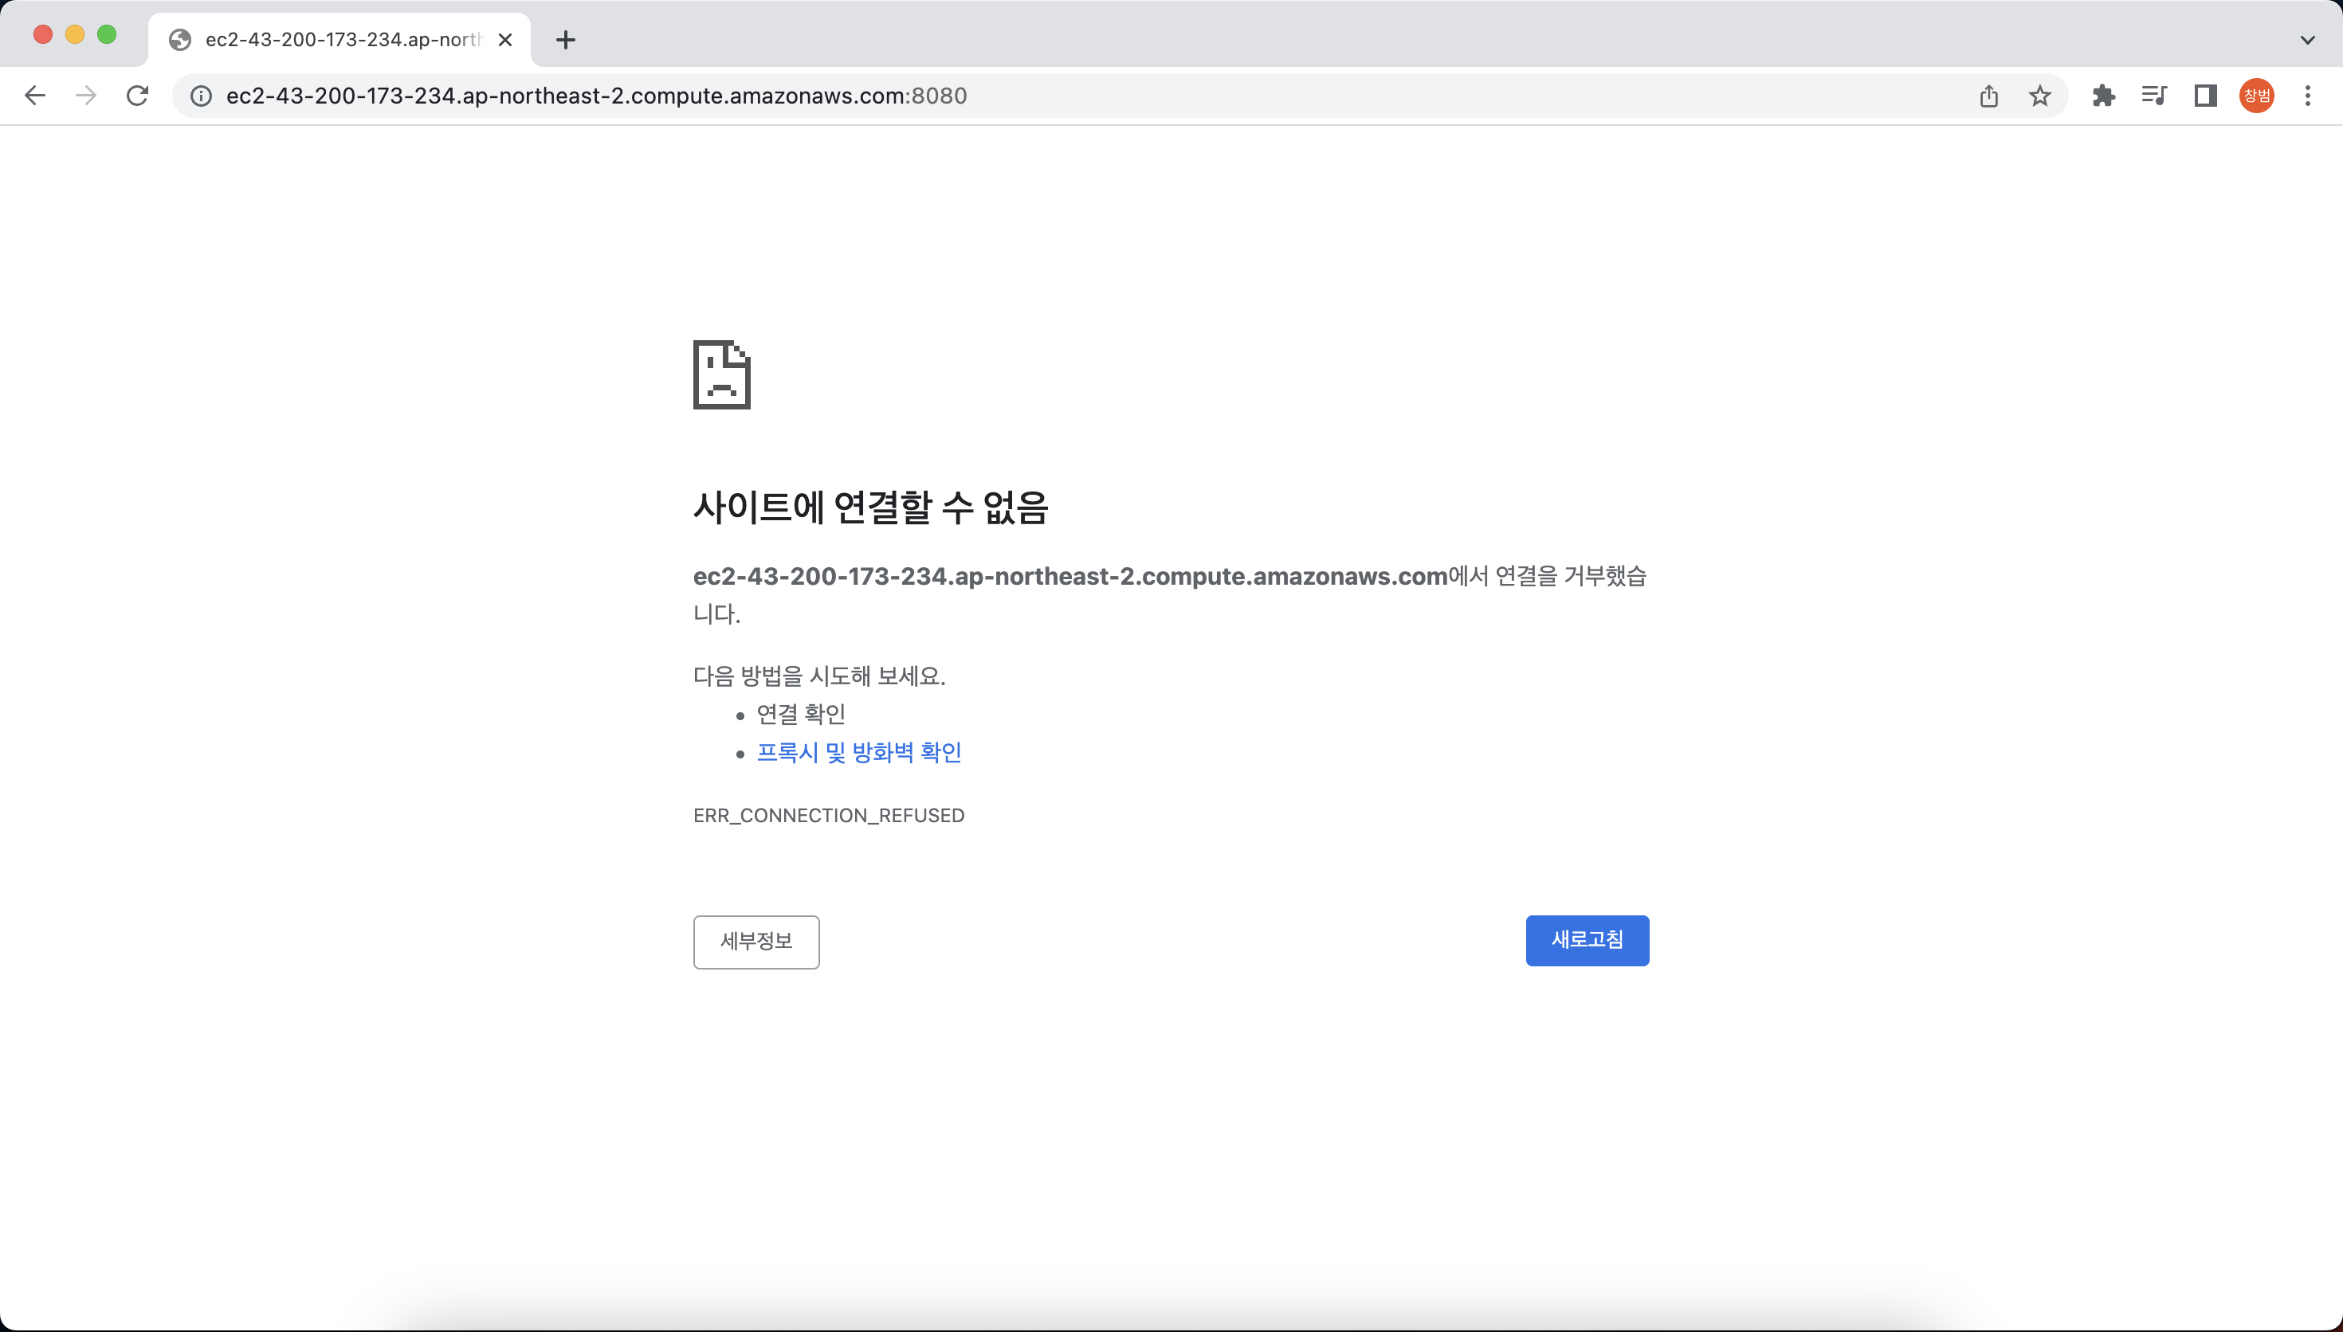Open media control playlist icon

2153,96
